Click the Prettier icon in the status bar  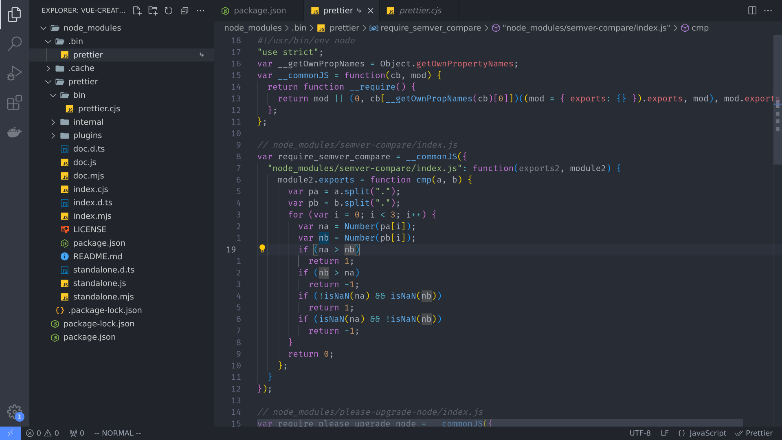(x=755, y=433)
